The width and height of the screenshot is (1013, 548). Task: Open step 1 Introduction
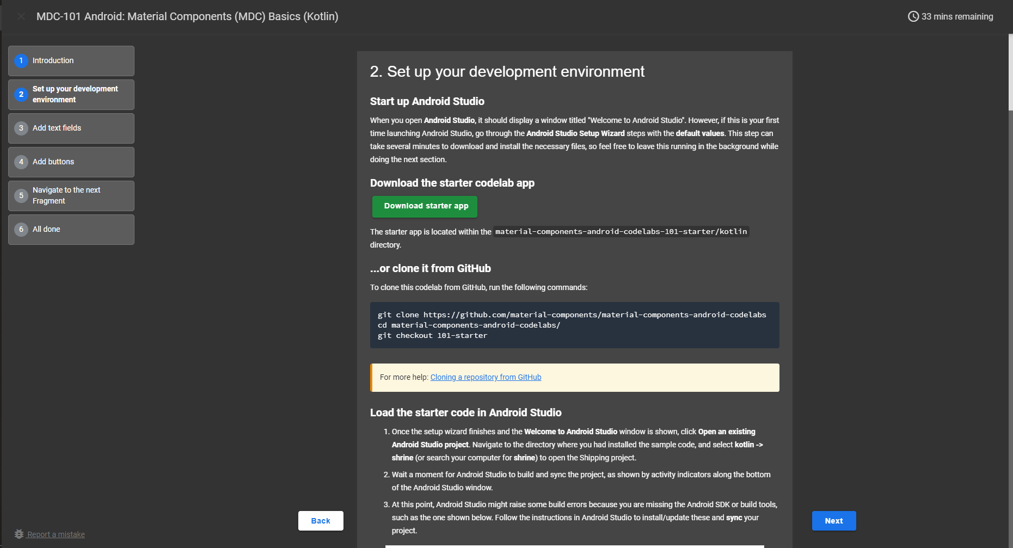[71, 60]
